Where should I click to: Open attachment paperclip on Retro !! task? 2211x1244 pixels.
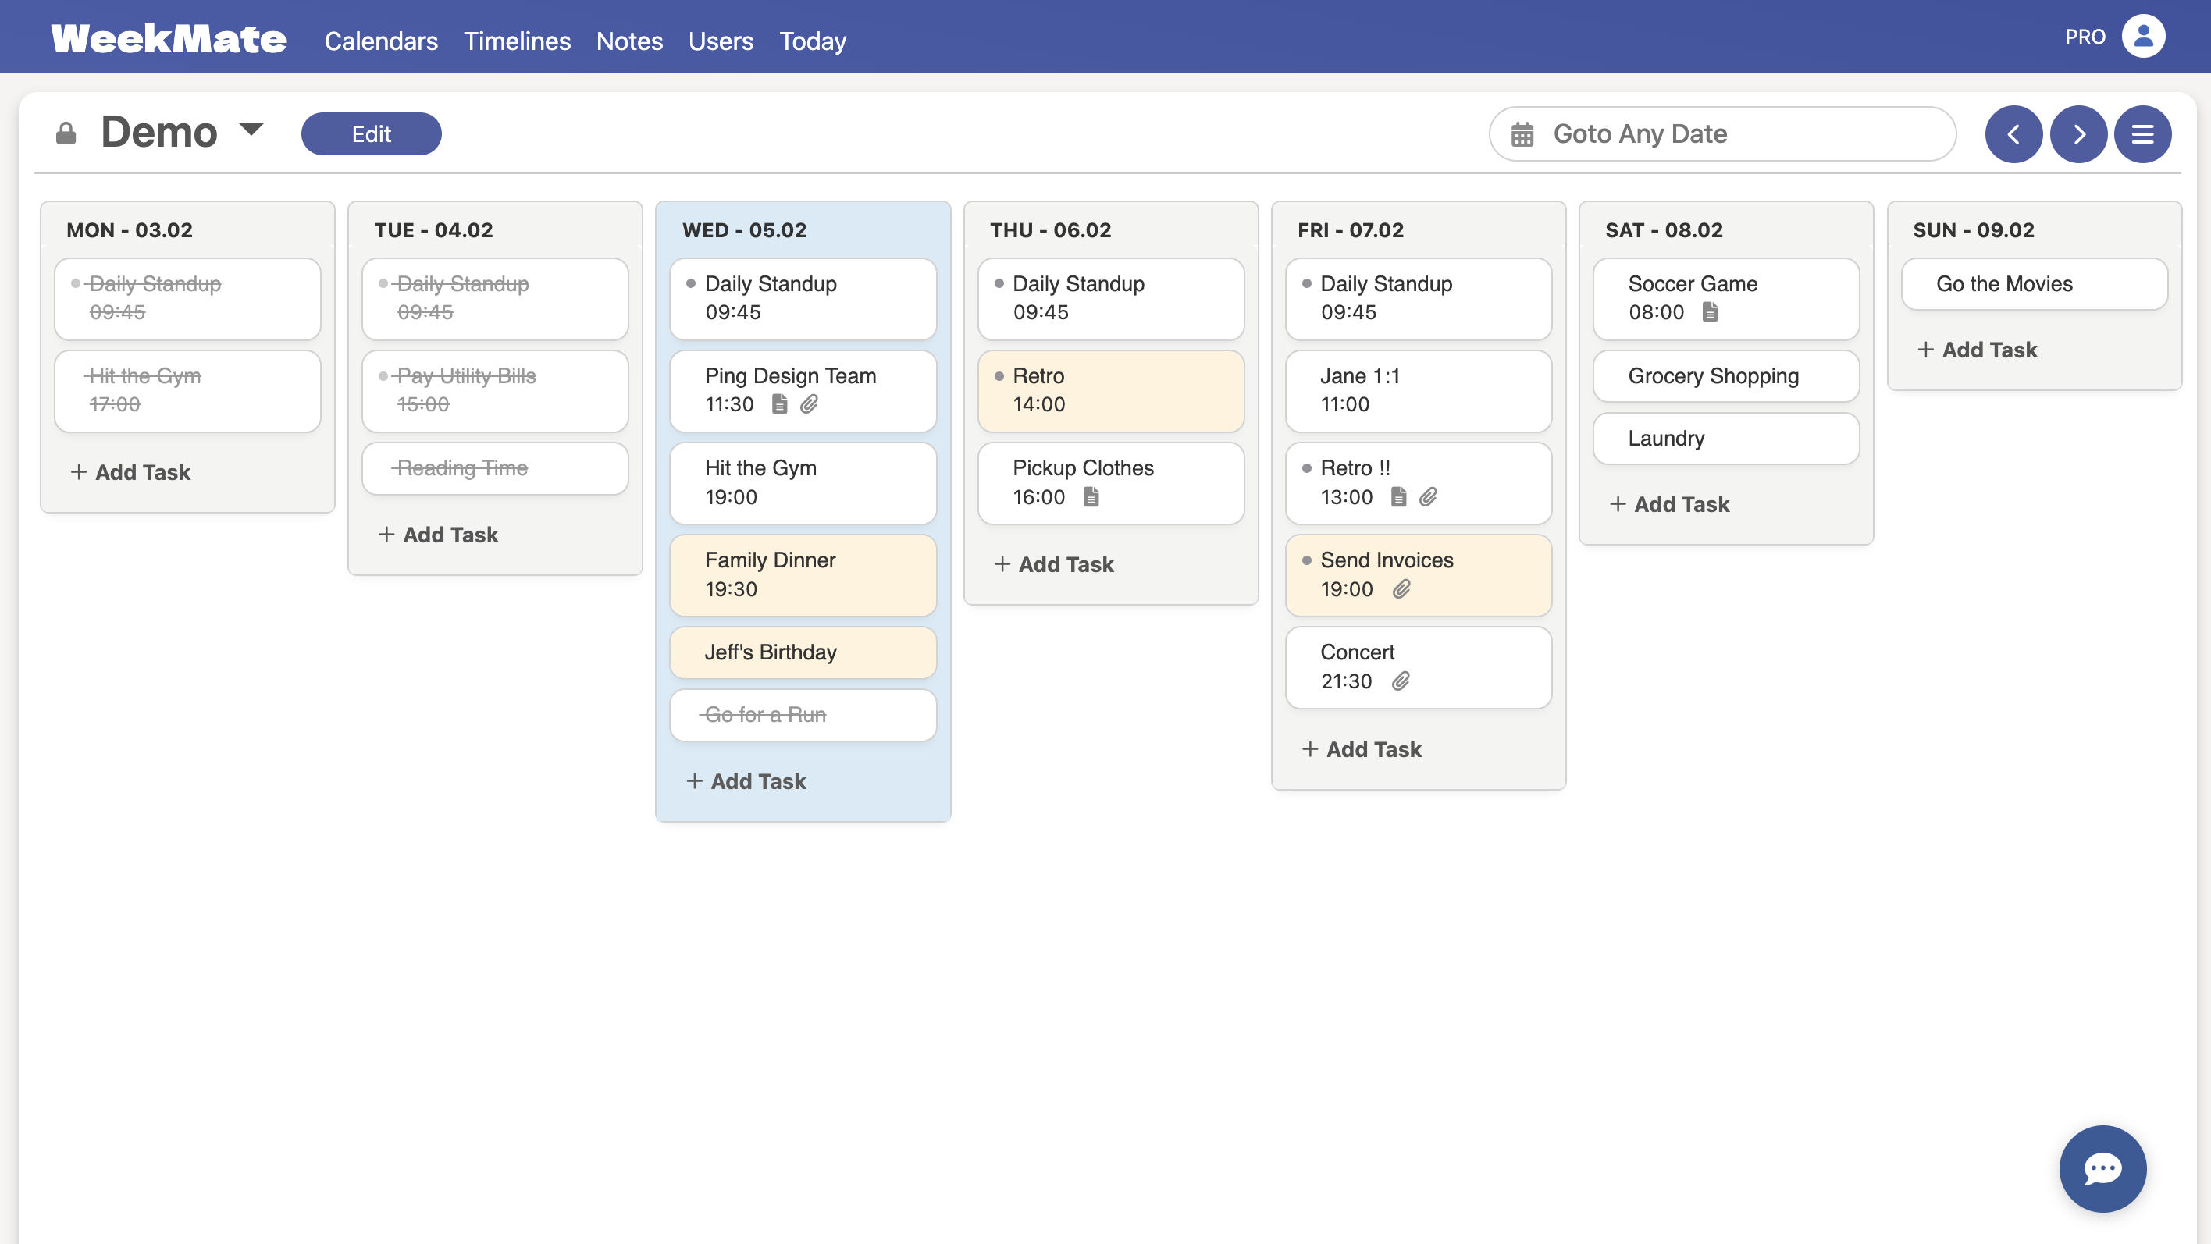click(x=1428, y=497)
